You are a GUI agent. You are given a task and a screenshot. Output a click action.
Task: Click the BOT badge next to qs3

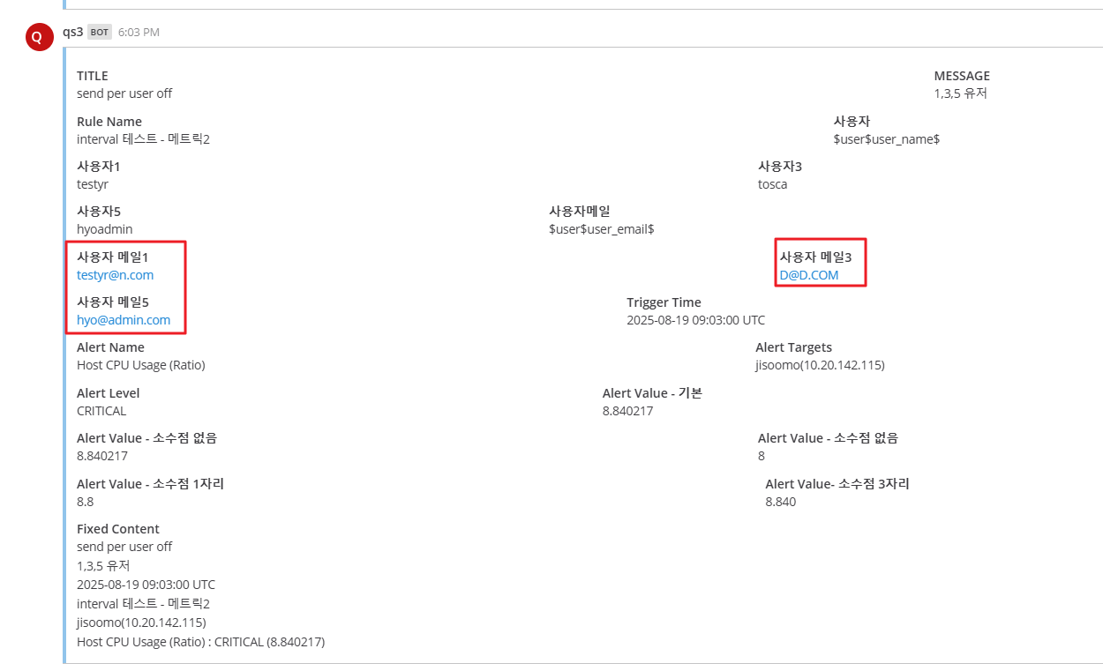point(99,33)
